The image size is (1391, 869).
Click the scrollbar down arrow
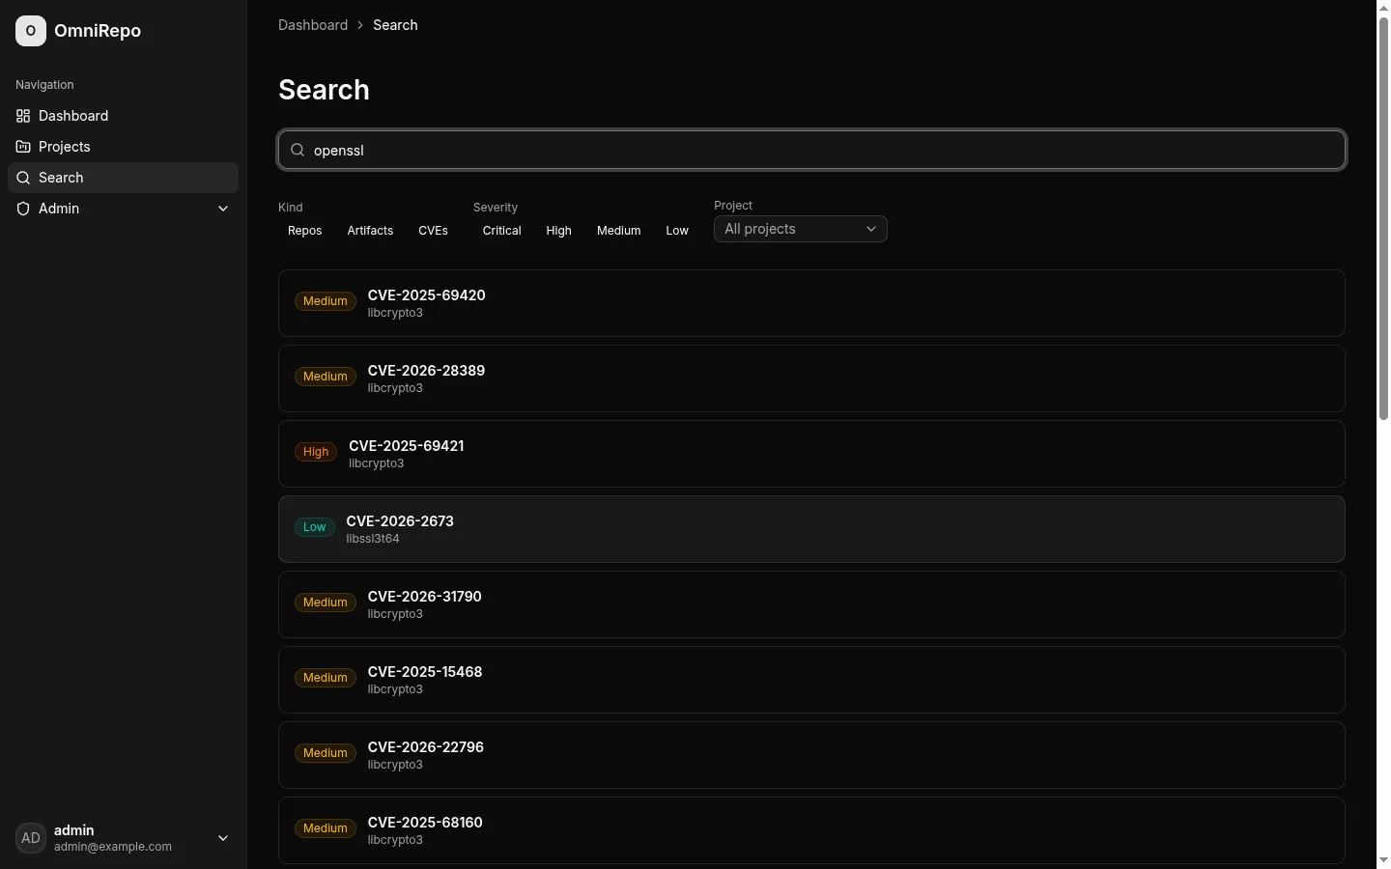pos(1383,860)
